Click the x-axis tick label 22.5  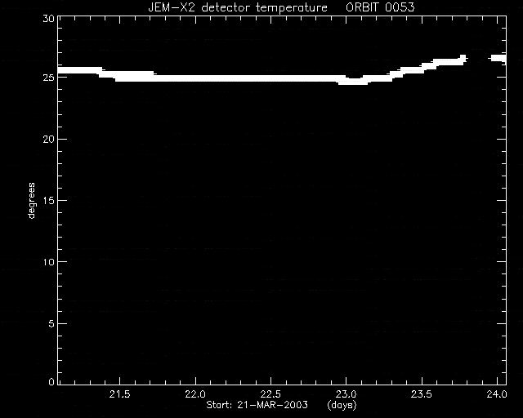coord(270,394)
